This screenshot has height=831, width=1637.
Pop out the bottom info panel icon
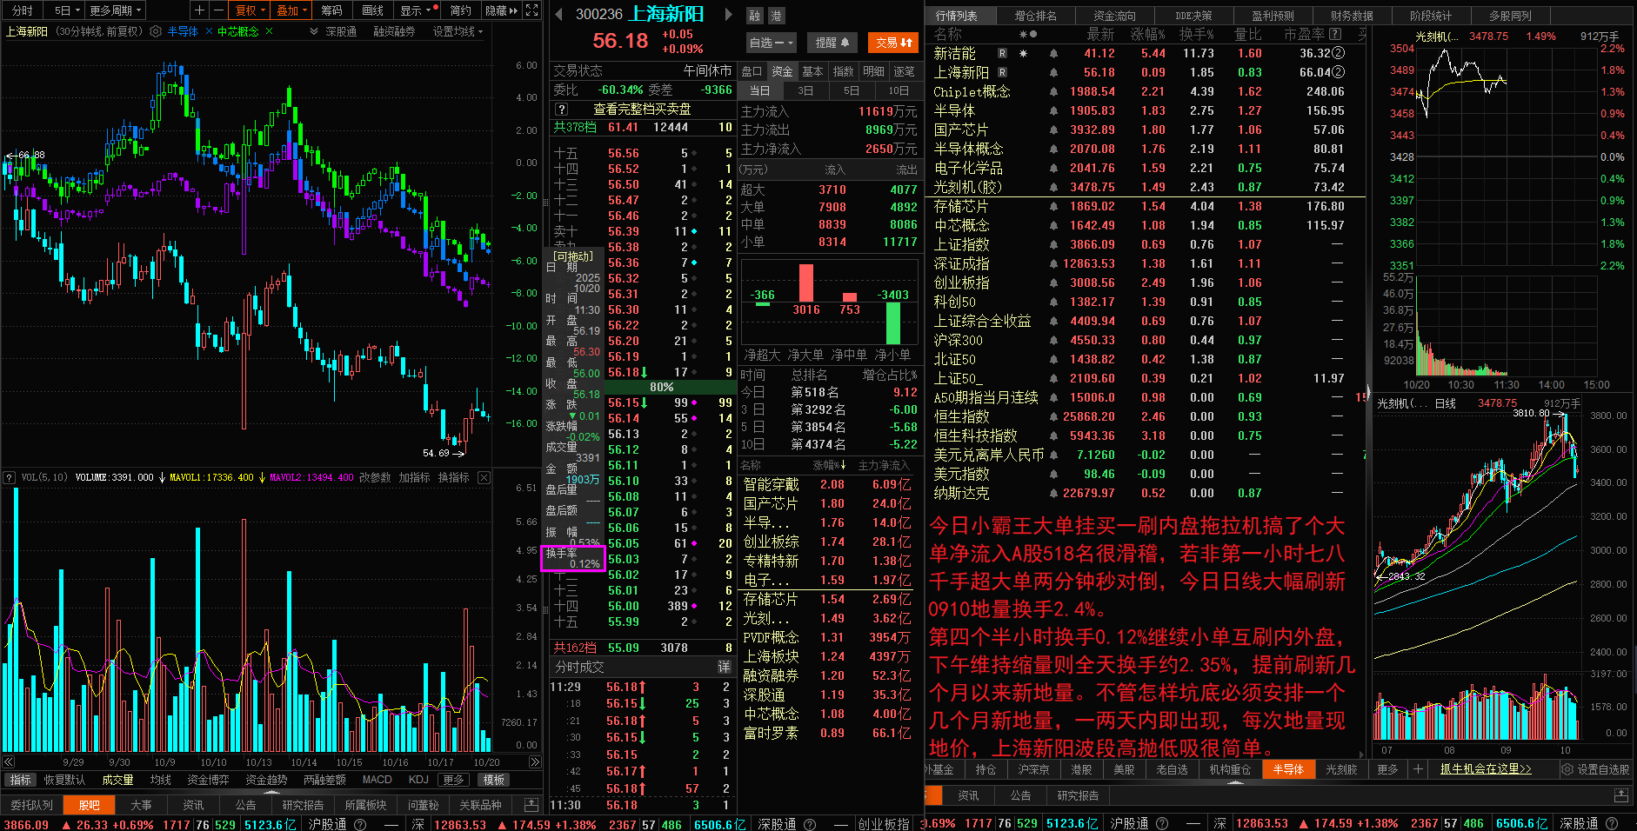(530, 805)
